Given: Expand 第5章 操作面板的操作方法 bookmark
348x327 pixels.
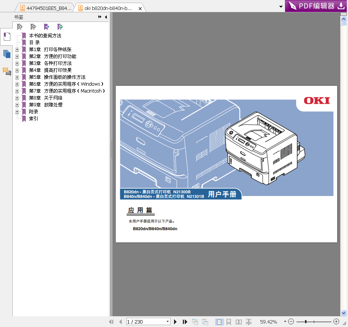Looking at the screenshot, I should click(17, 77).
